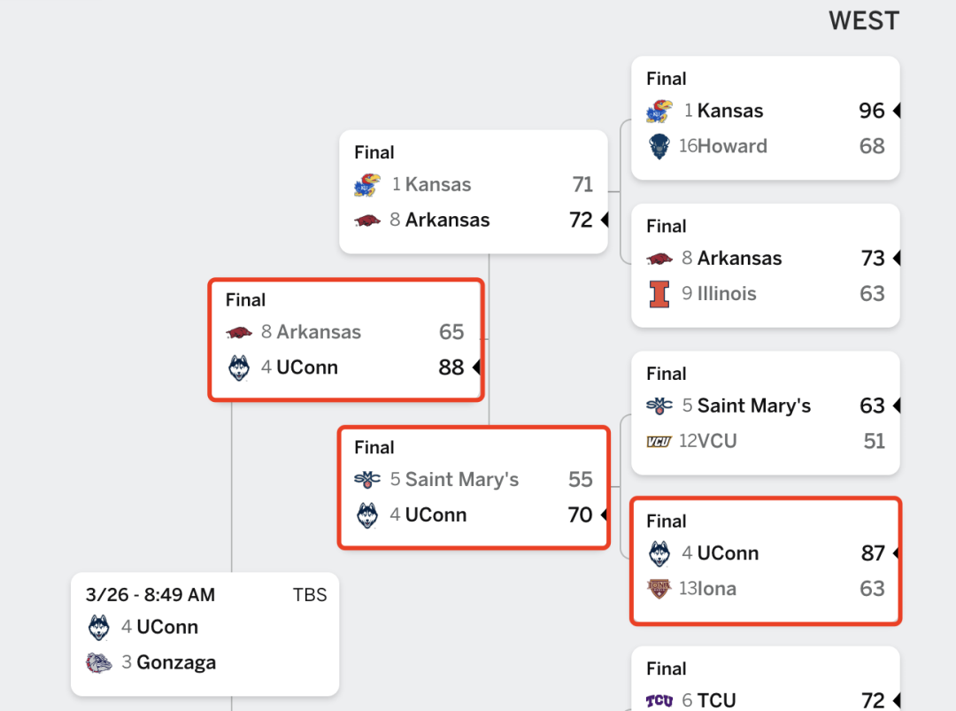
Task: Click the Howard bison logo icon
Action: [659, 146]
